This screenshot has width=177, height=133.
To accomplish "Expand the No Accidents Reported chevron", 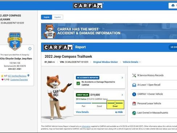I will coord(122,78).
